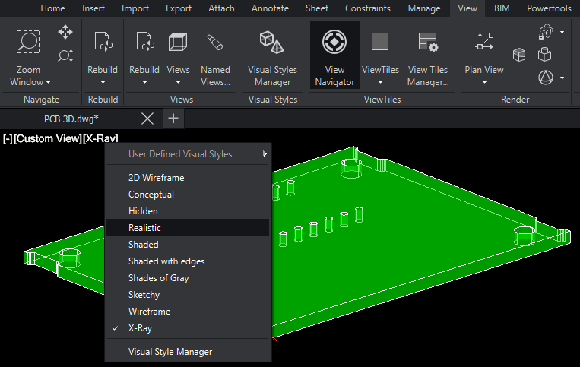The image size is (580, 367).
Task: Open the Visual Styles Manager ribbon icon
Action: [272, 42]
